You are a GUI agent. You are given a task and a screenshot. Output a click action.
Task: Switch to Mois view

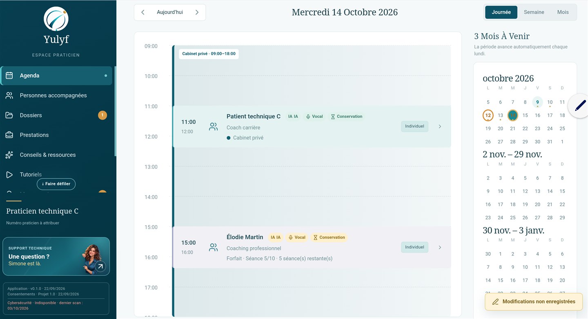click(563, 12)
